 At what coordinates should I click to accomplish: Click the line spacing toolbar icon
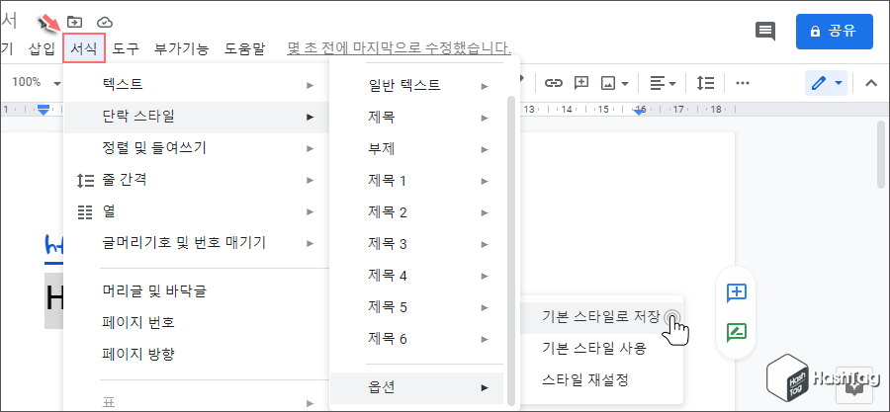pos(705,83)
